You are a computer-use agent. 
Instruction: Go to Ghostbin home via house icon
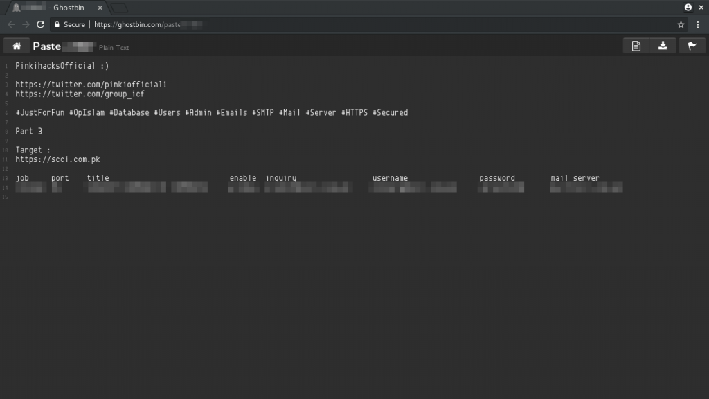coord(17,46)
